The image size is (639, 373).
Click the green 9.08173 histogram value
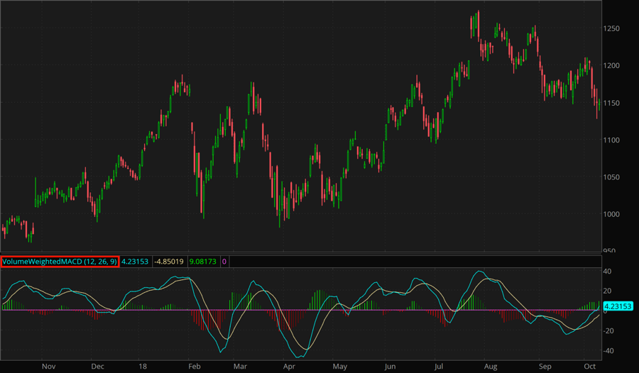click(207, 262)
